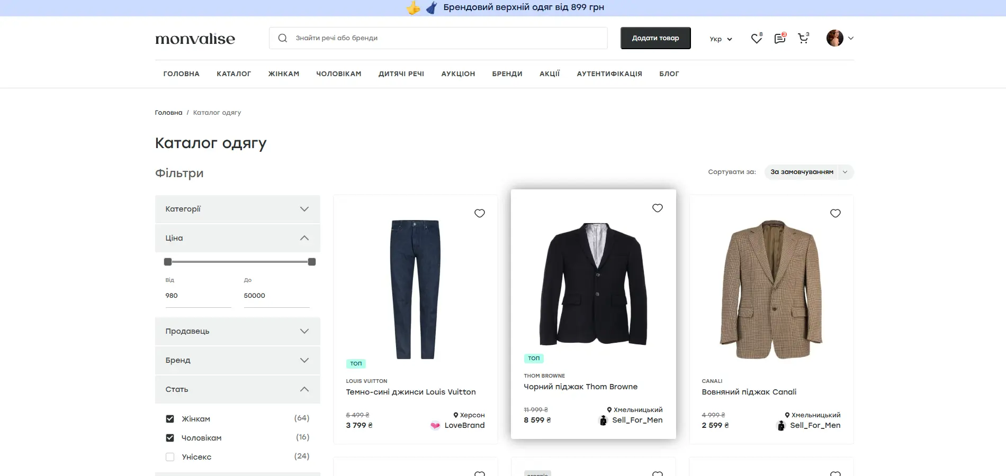
Task: Click the minimum price slider handle
Action: 168,262
